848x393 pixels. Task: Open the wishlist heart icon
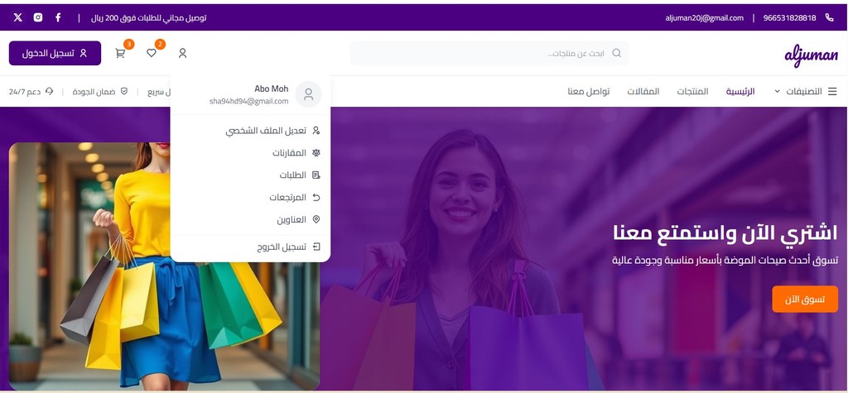pos(152,53)
